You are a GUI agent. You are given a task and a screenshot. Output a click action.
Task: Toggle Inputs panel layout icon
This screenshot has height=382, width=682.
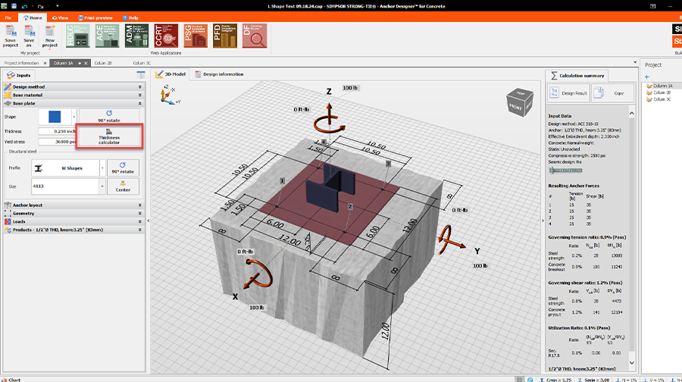[x=141, y=75]
